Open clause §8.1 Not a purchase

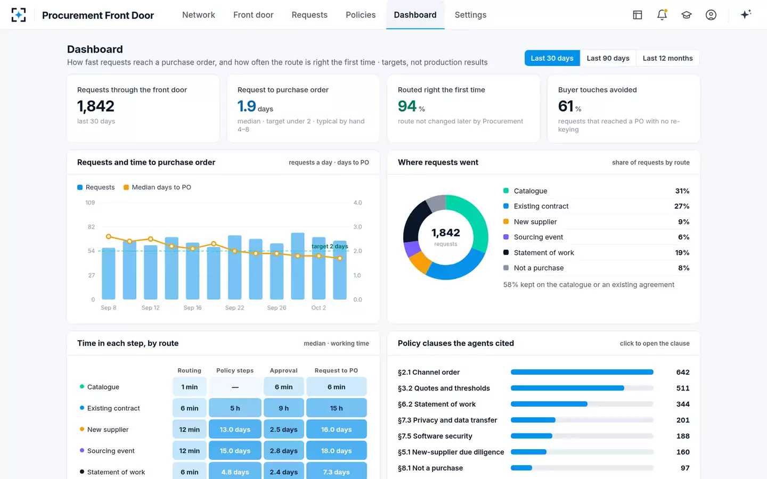pyautogui.click(x=544, y=468)
